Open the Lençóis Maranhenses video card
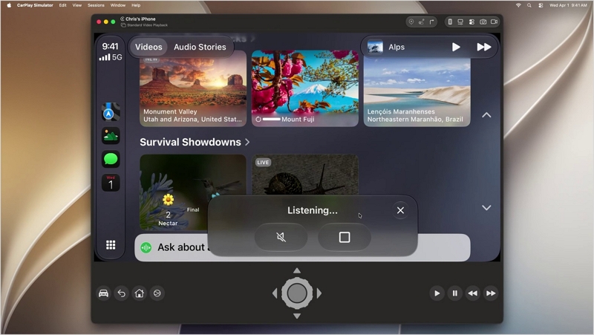 [417, 88]
